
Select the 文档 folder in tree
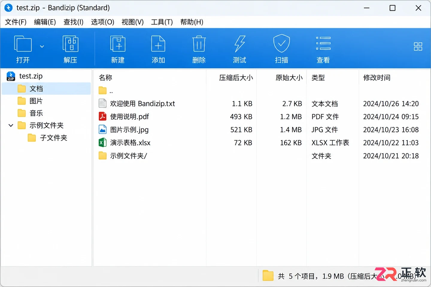[x=46, y=88]
